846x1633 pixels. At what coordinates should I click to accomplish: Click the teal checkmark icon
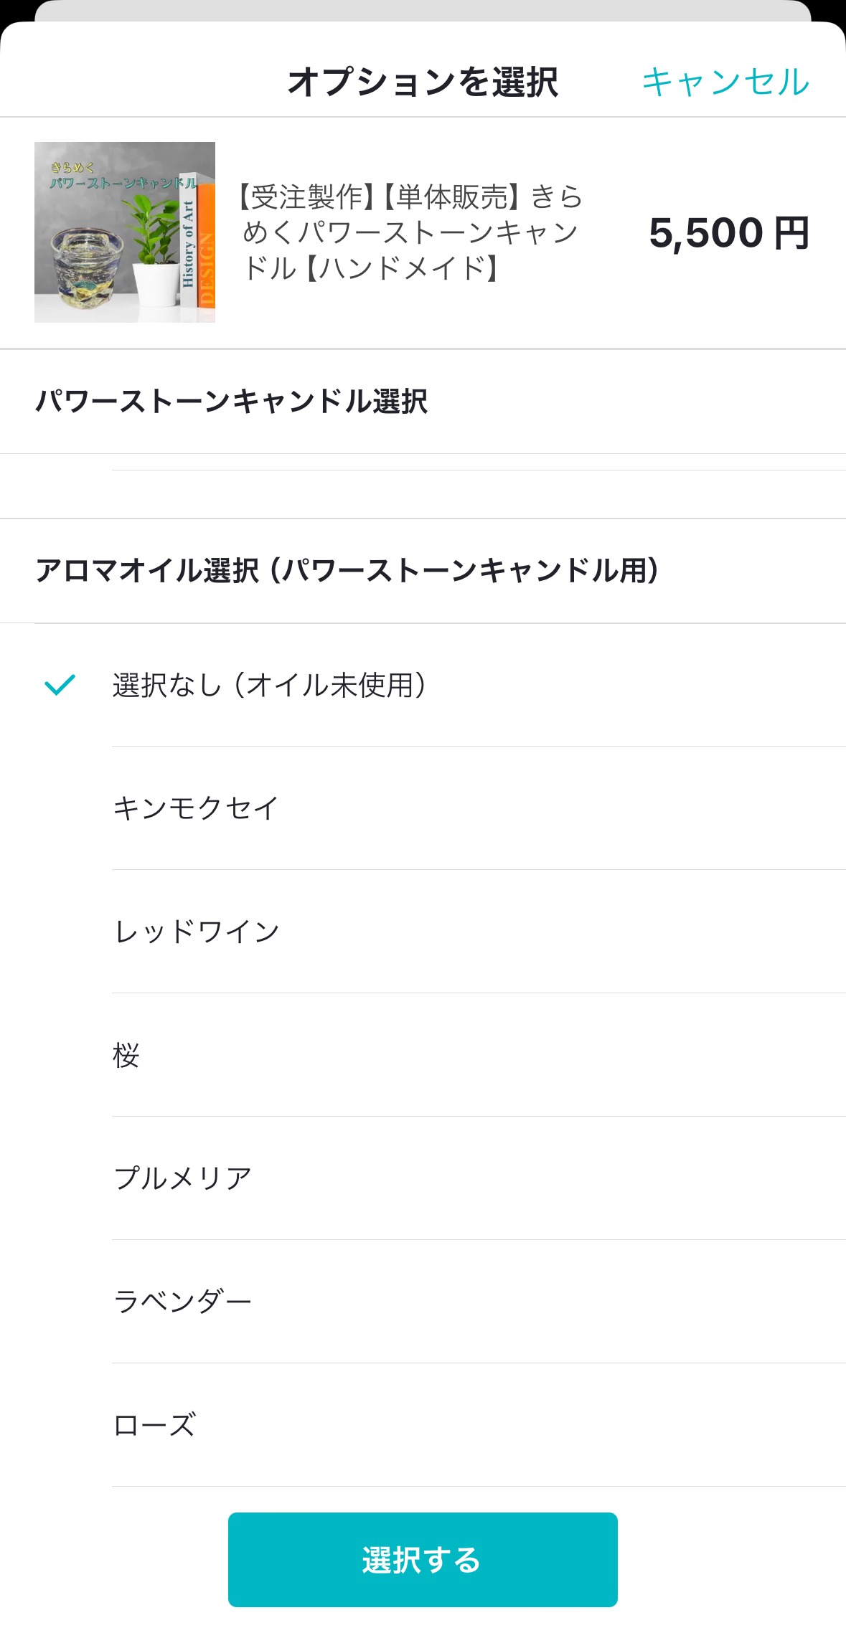point(60,685)
